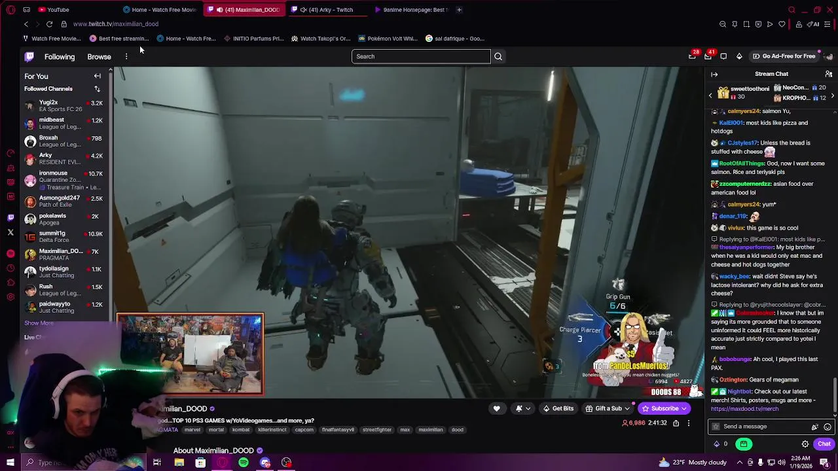The width and height of the screenshot is (838, 471).
Task: Open the Discord taskbar icon
Action: coord(265,462)
